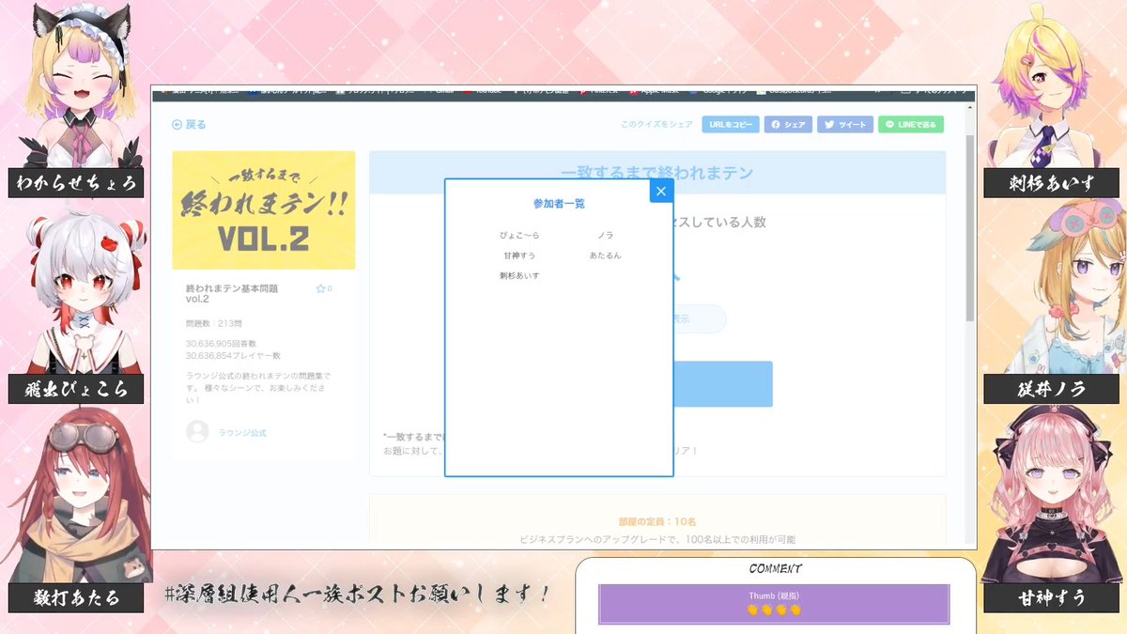Click the Thumb comment box in stream overlay

click(774, 603)
